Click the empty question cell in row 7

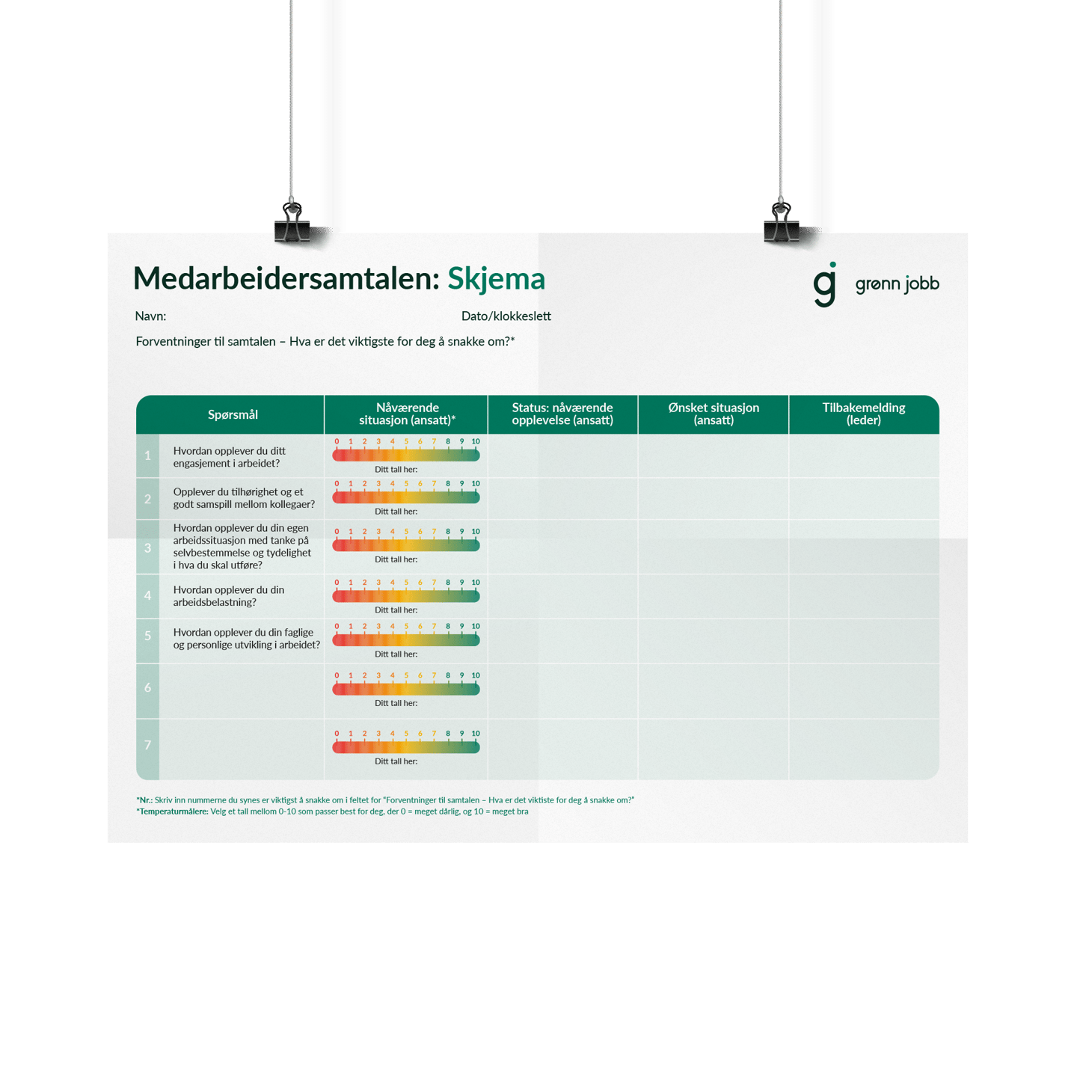click(x=242, y=749)
